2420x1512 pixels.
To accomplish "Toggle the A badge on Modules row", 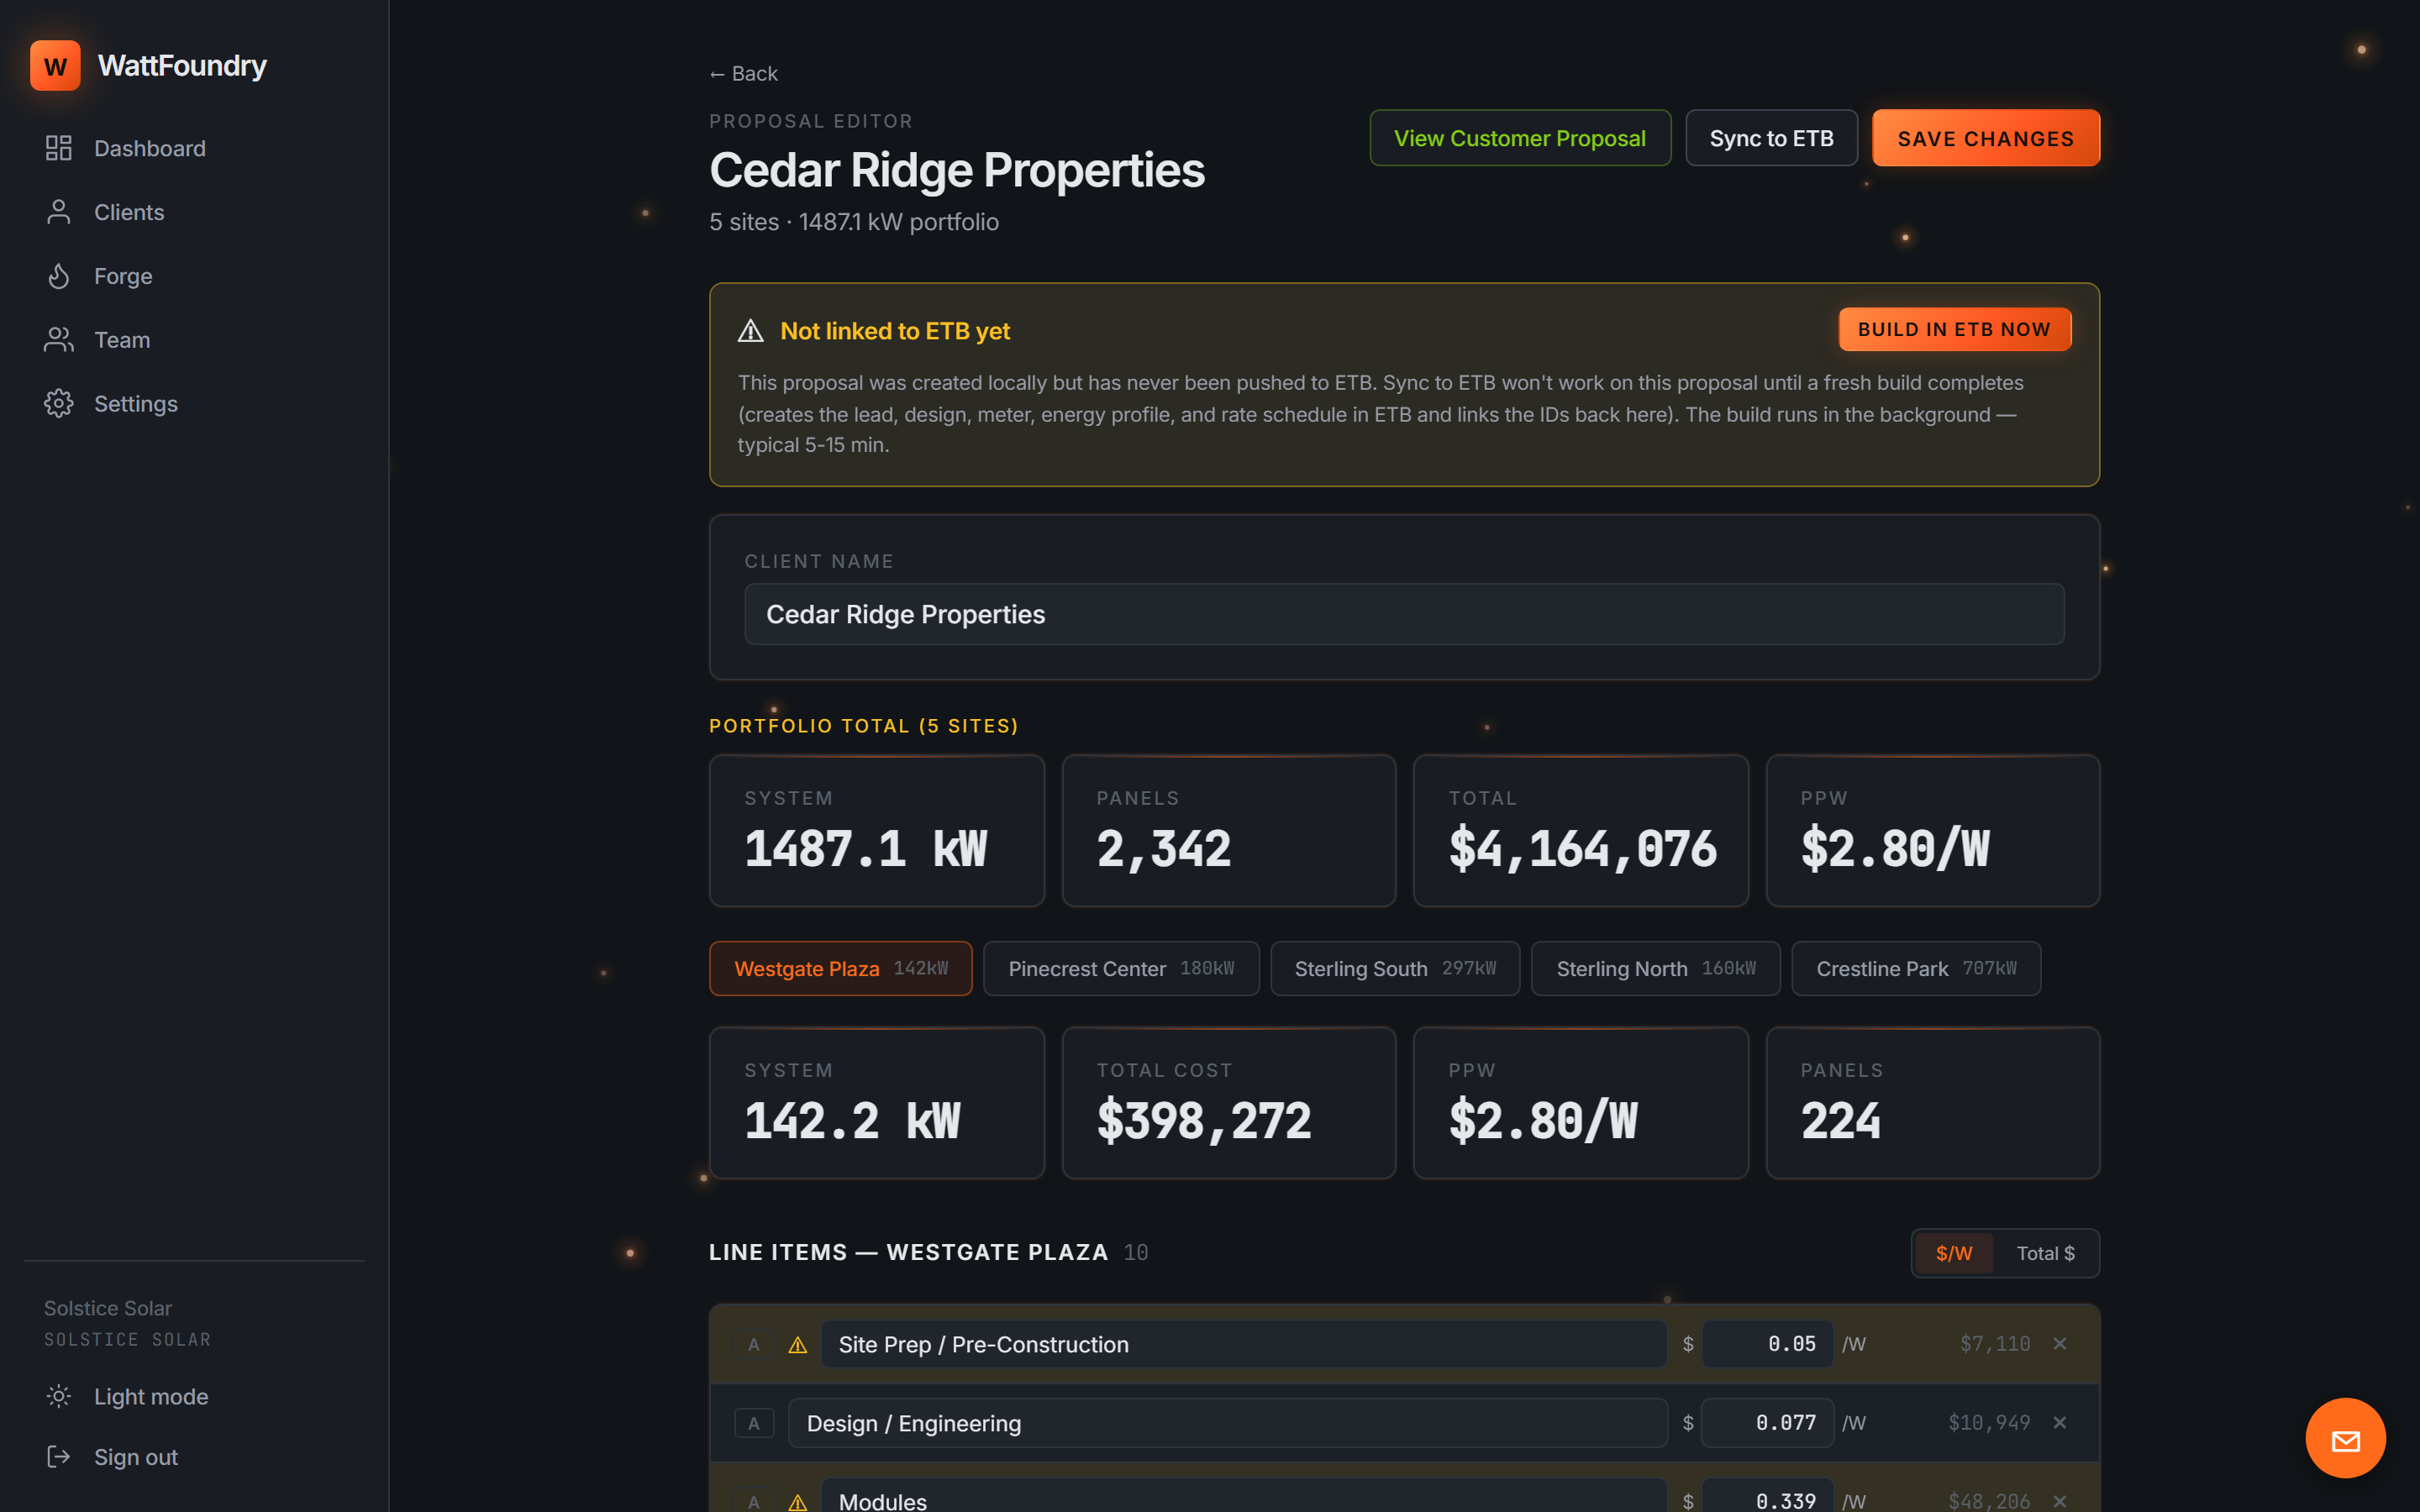I will click(x=754, y=1502).
